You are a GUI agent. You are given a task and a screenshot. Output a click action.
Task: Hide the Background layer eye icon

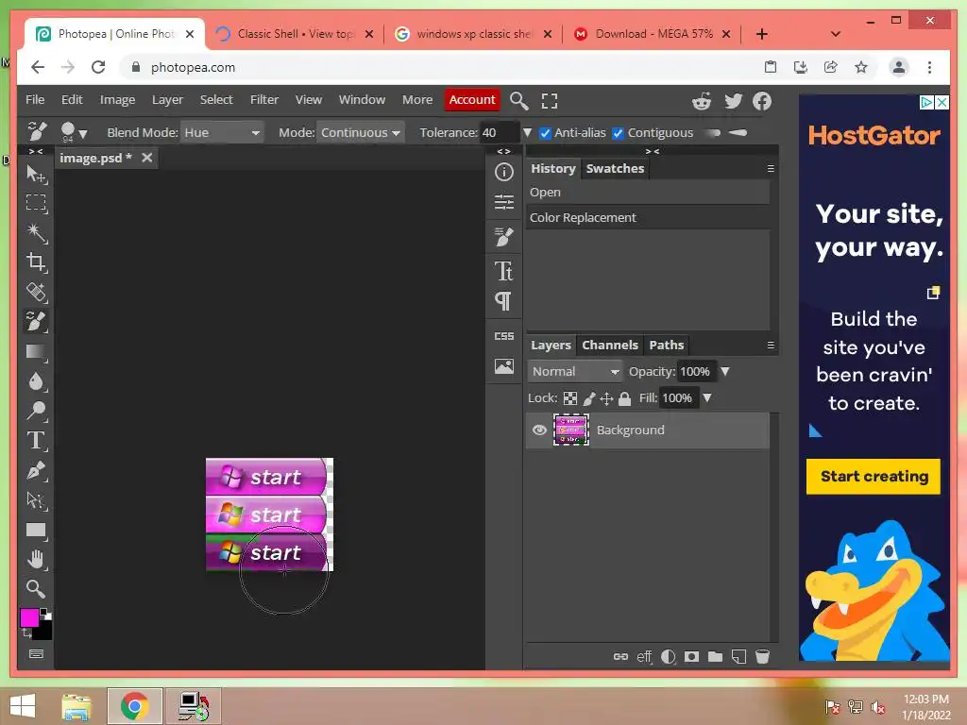point(539,430)
